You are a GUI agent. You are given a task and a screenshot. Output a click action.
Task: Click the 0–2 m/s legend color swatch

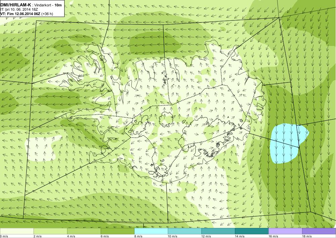pos(17,231)
